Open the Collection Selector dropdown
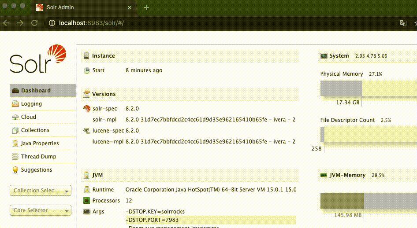 41,191
